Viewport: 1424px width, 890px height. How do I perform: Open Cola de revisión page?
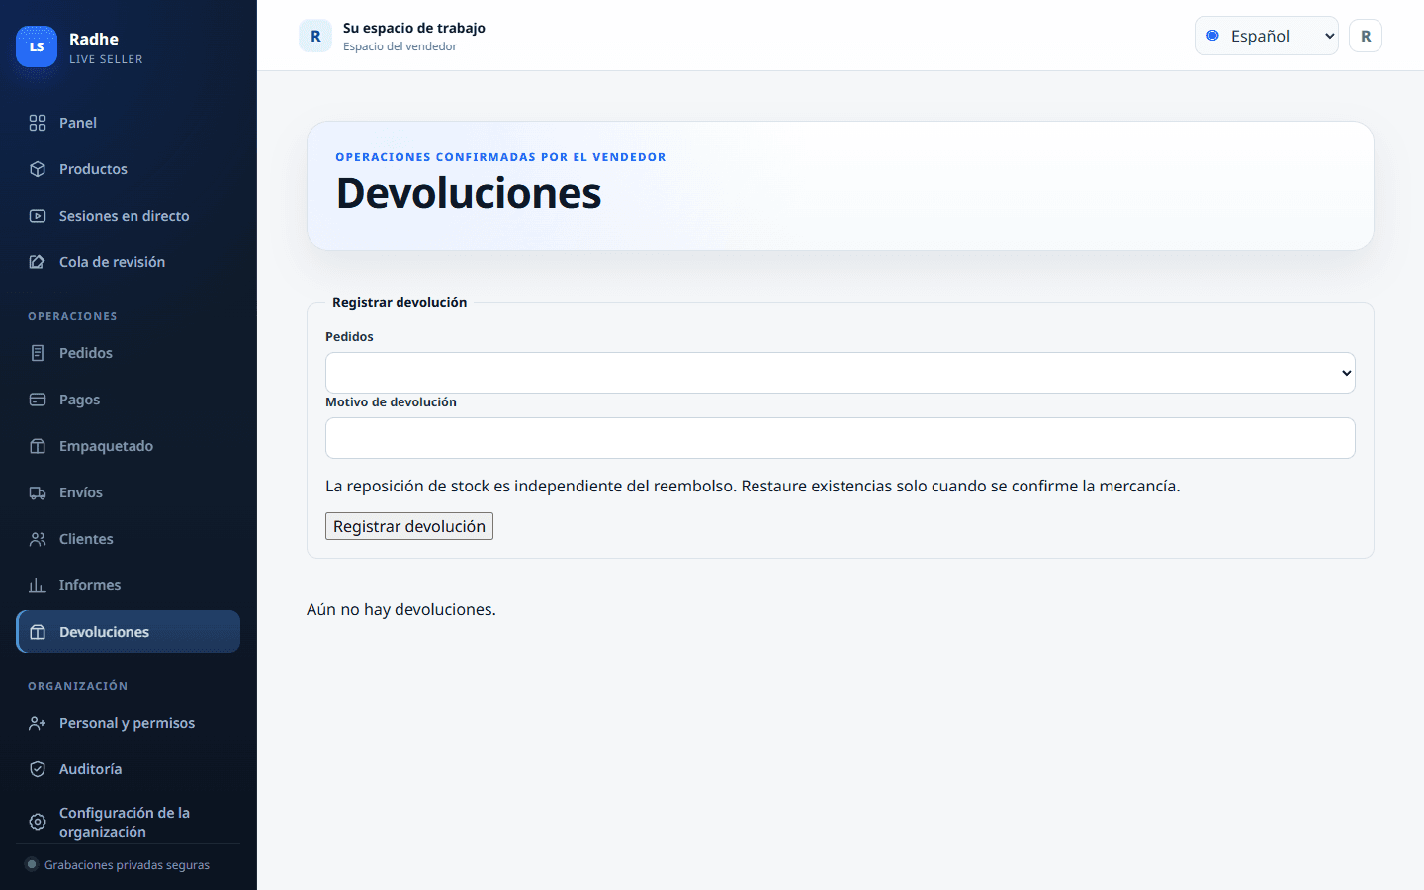[x=129, y=262]
